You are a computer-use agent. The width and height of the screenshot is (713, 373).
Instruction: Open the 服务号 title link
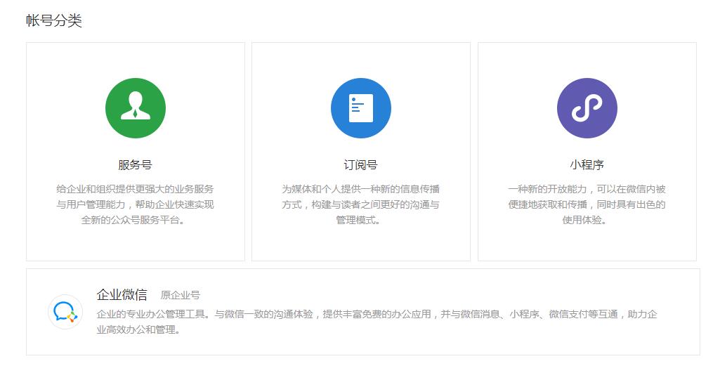coord(135,165)
